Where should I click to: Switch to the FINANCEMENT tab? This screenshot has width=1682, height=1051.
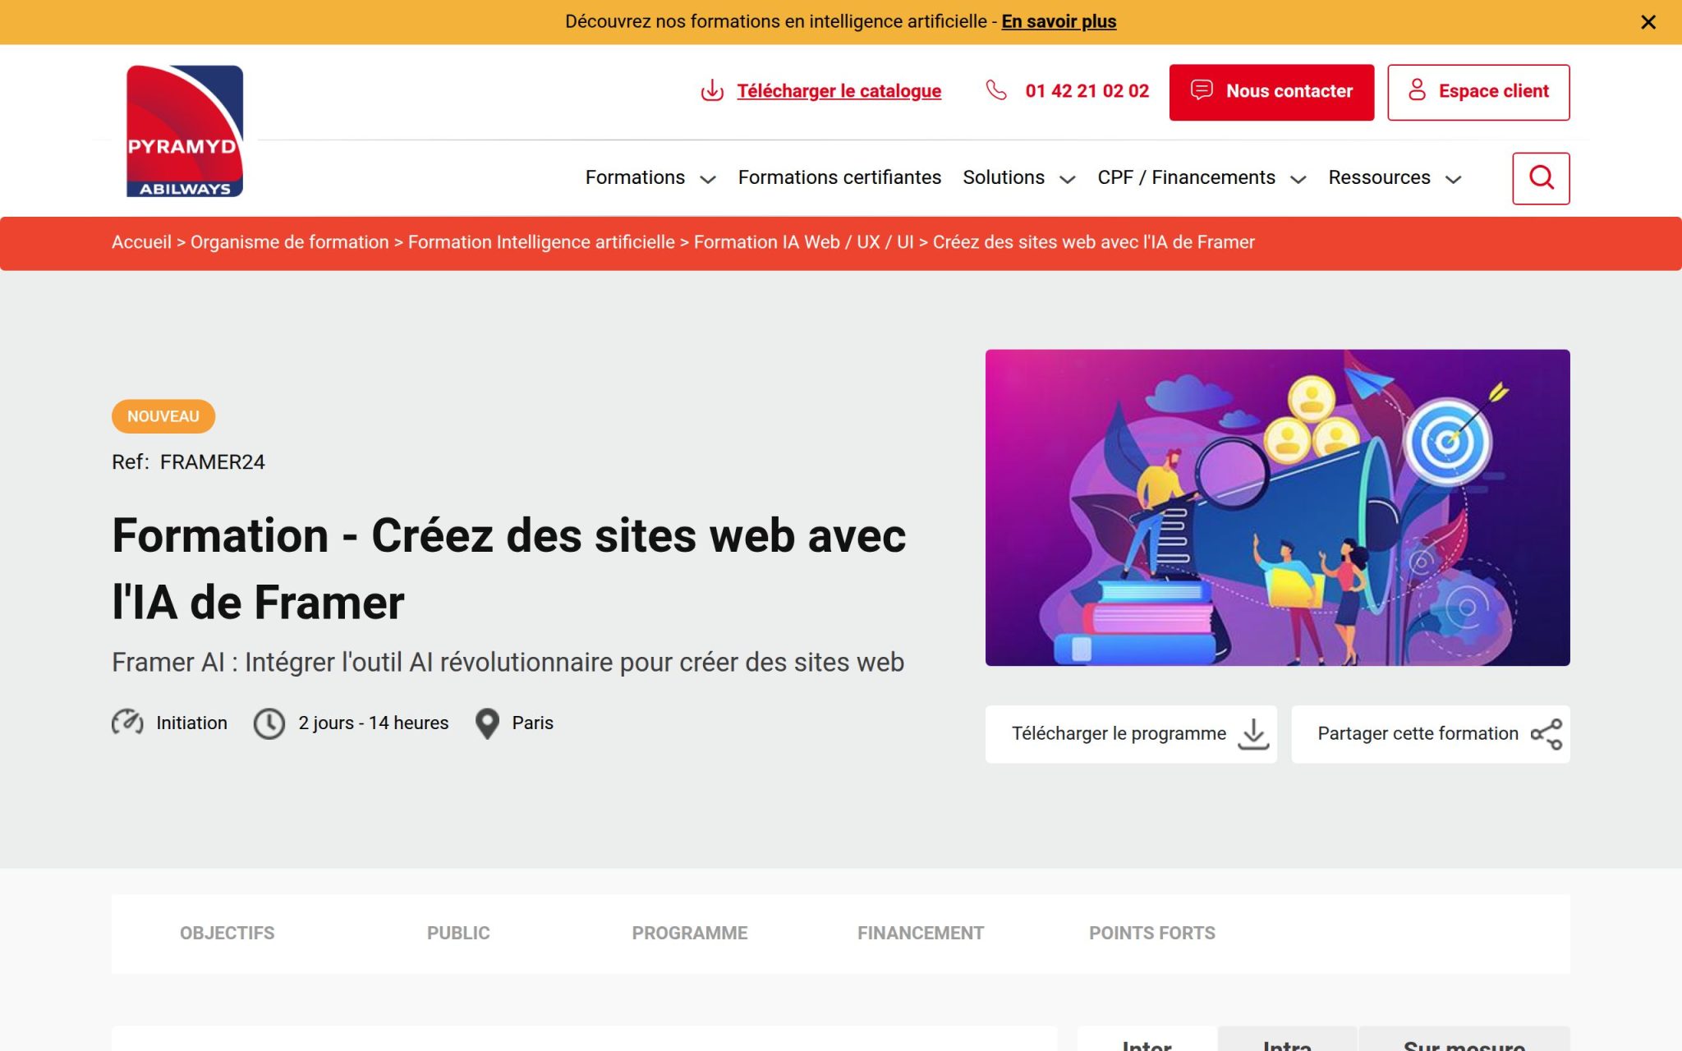coord(921,933)
